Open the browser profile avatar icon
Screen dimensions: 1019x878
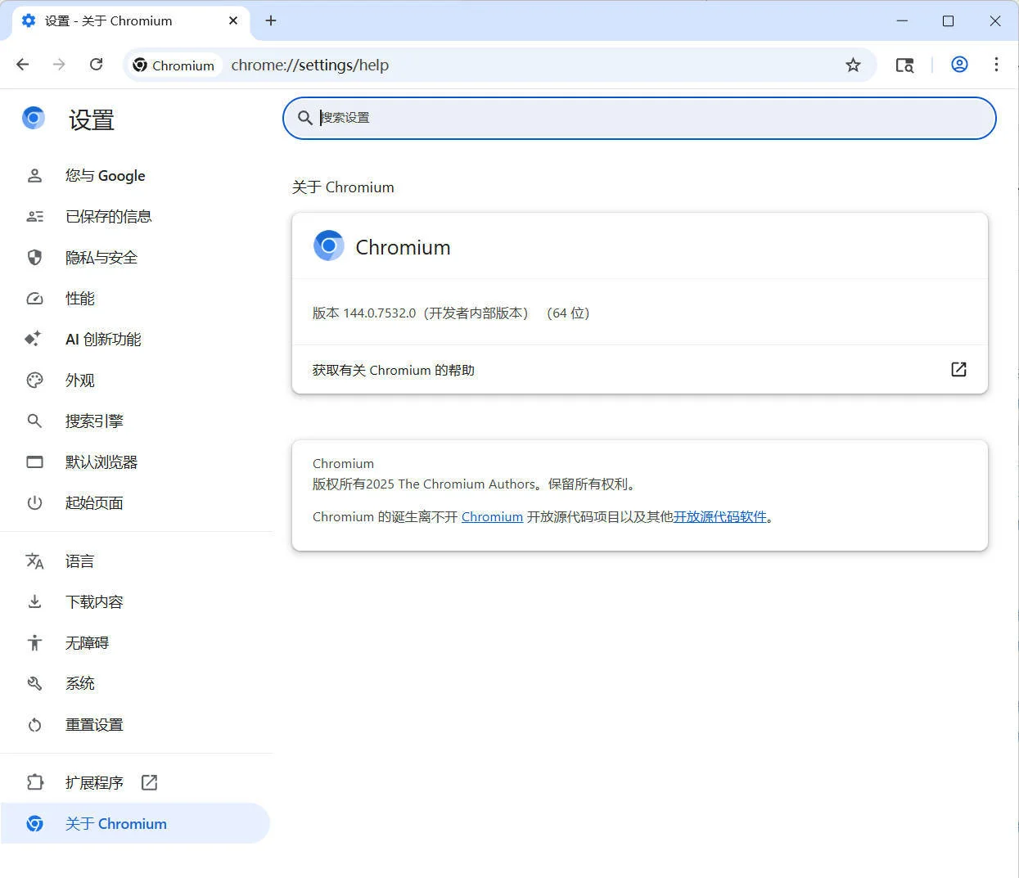(958, 64)
